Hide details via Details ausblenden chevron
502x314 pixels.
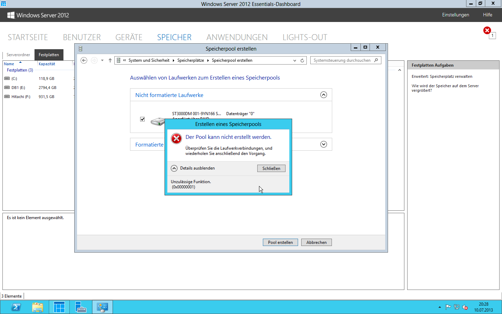174,168
